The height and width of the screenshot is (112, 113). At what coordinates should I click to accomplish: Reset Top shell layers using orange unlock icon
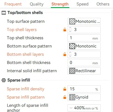coord(65,30)
